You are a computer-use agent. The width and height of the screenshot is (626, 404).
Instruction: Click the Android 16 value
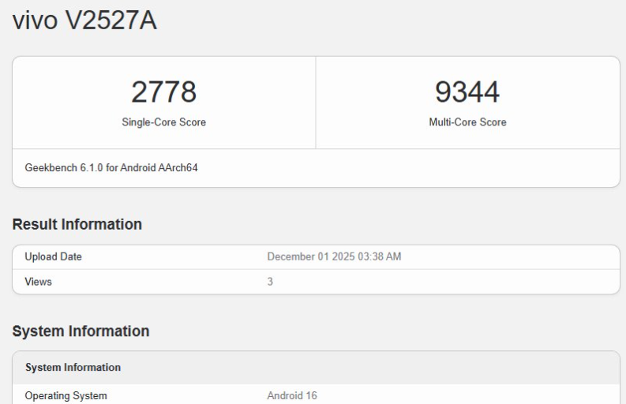(292, 395)
